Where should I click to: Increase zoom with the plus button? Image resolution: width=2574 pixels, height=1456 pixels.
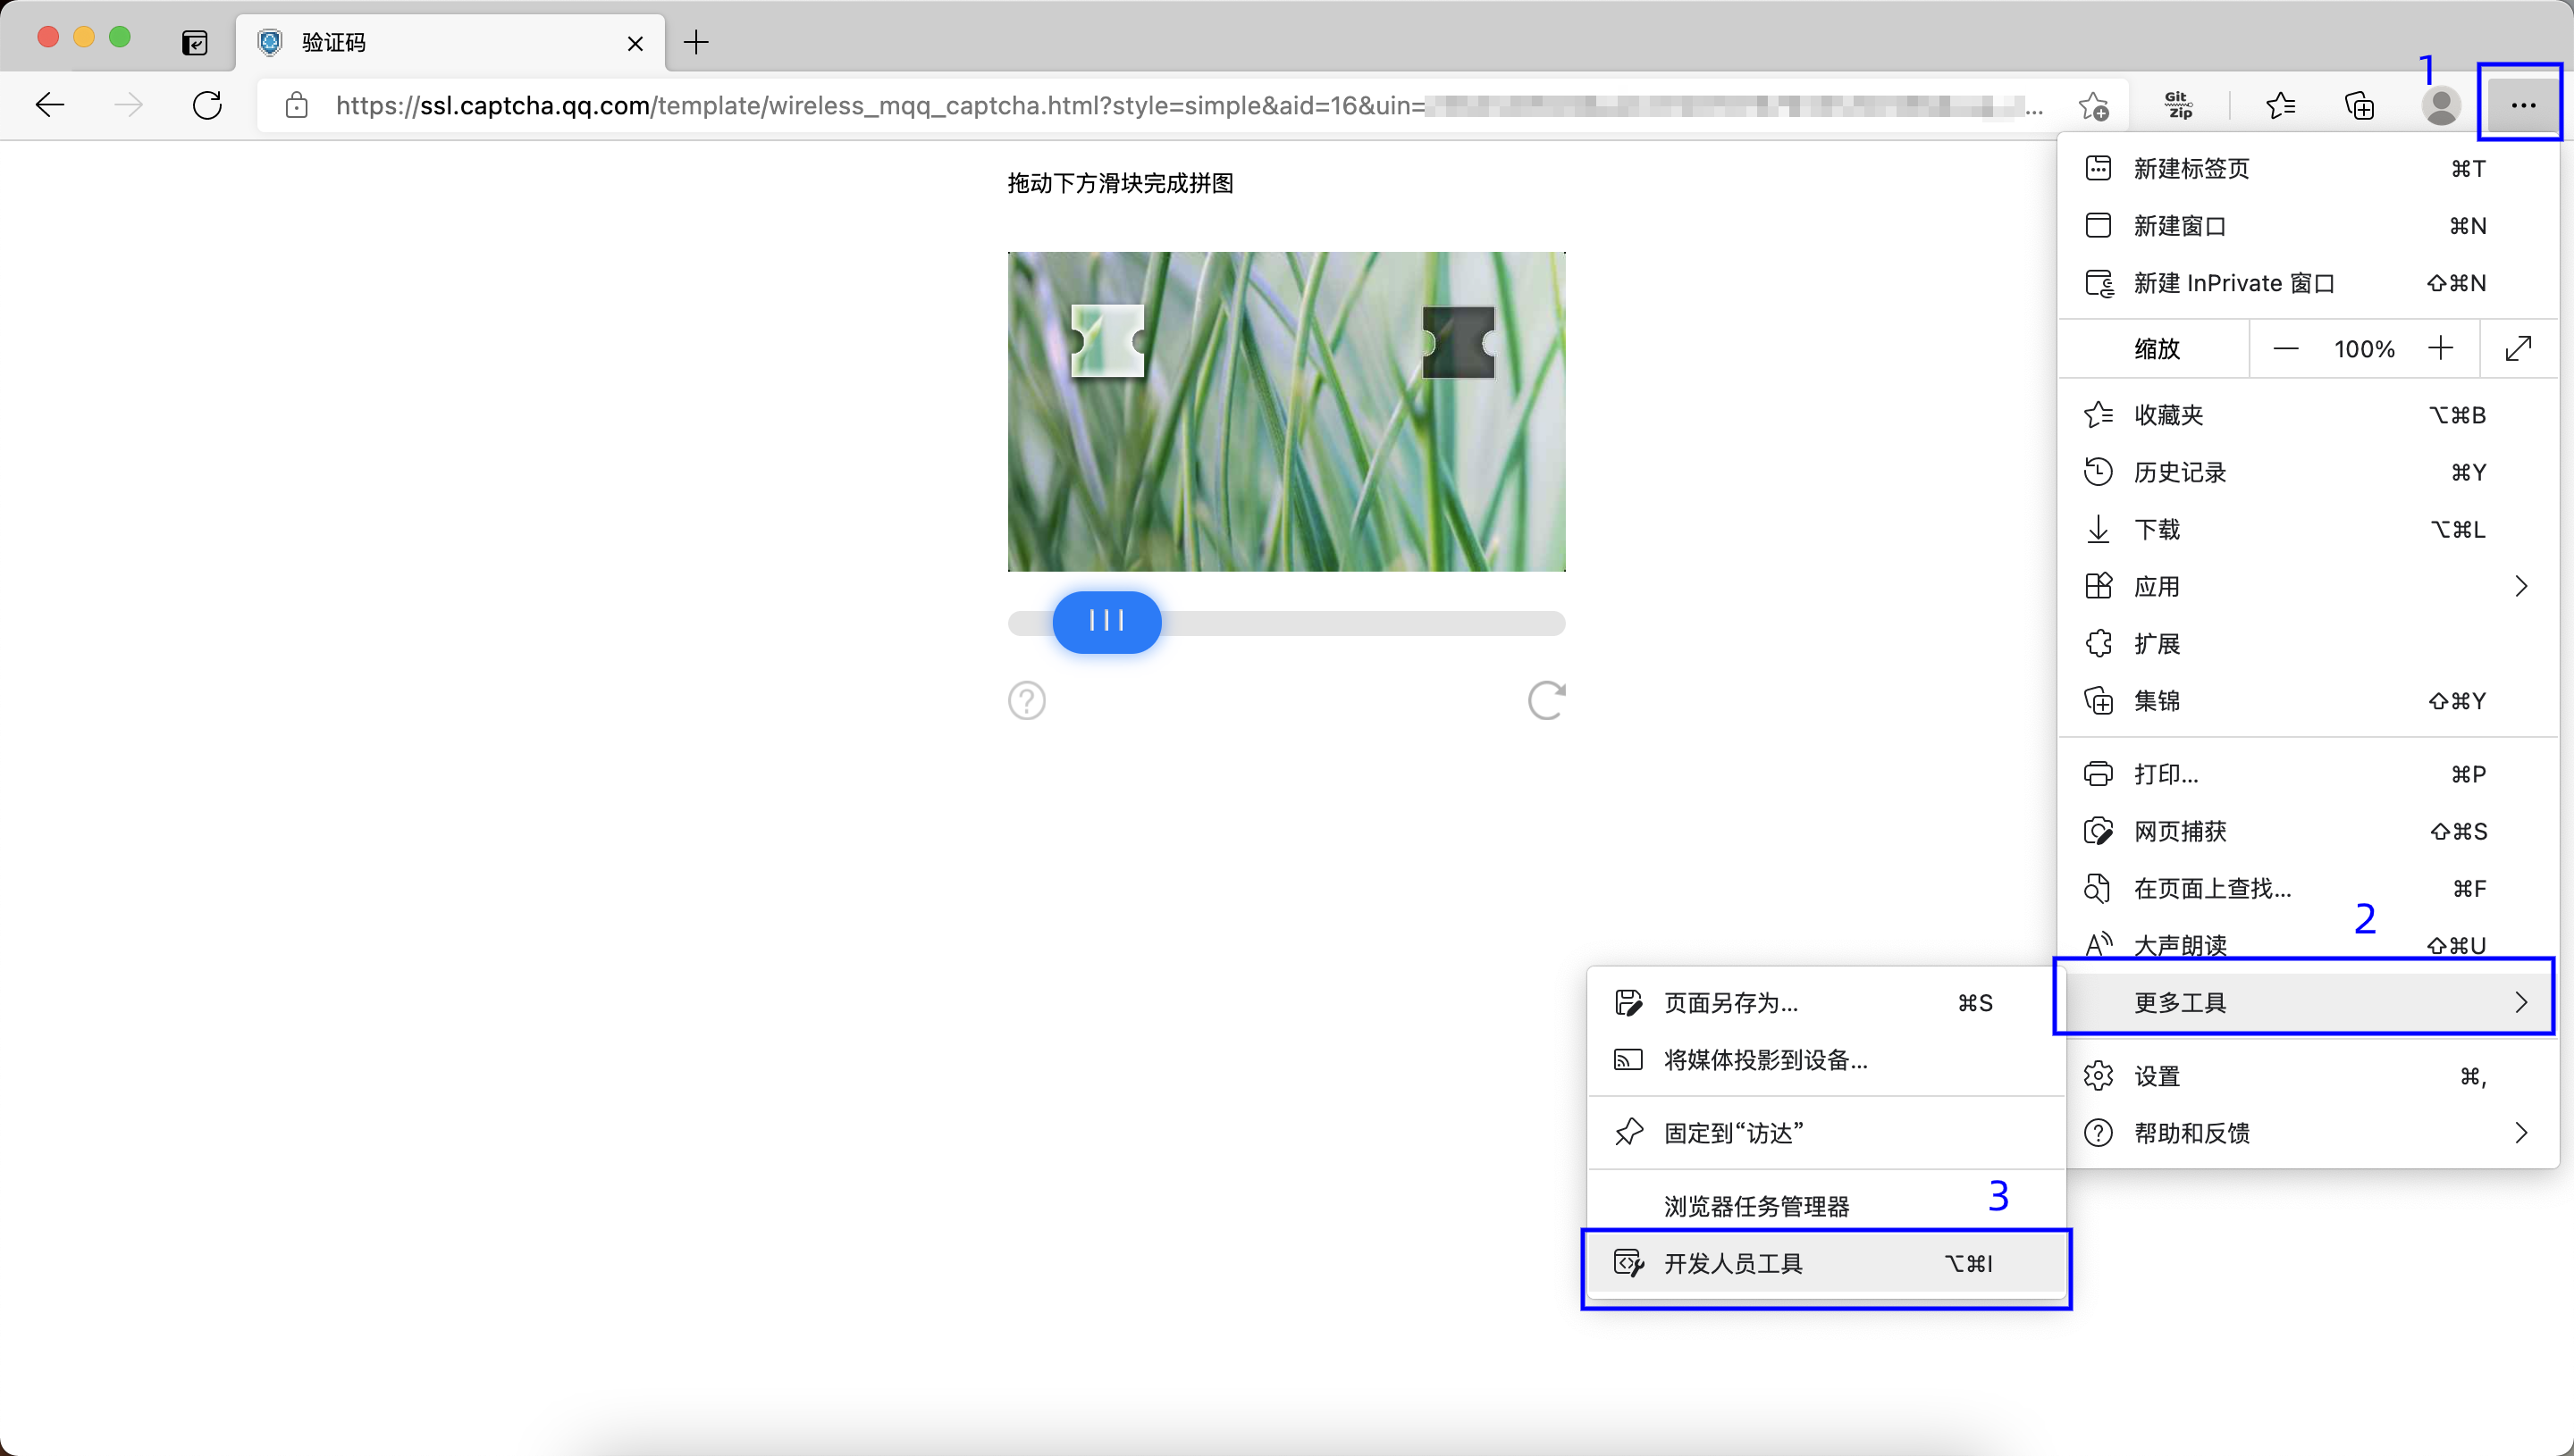[x=2440, y=349]
